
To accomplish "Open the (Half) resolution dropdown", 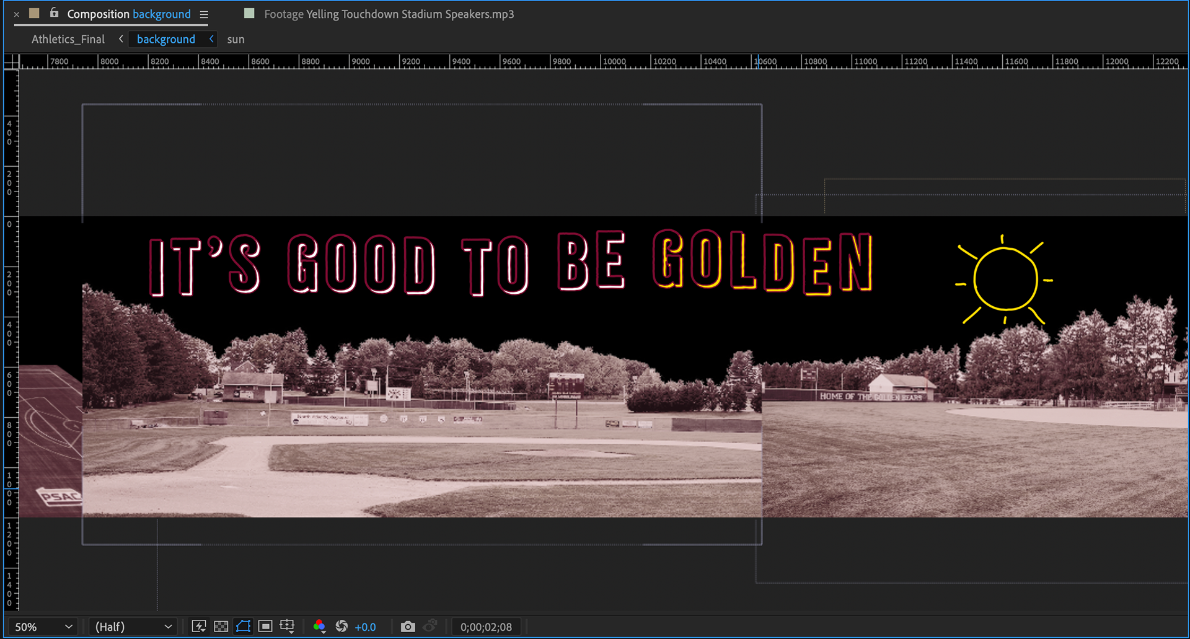I will [133, 627].
